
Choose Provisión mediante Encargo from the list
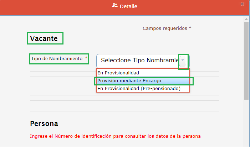tap(129, 81)
